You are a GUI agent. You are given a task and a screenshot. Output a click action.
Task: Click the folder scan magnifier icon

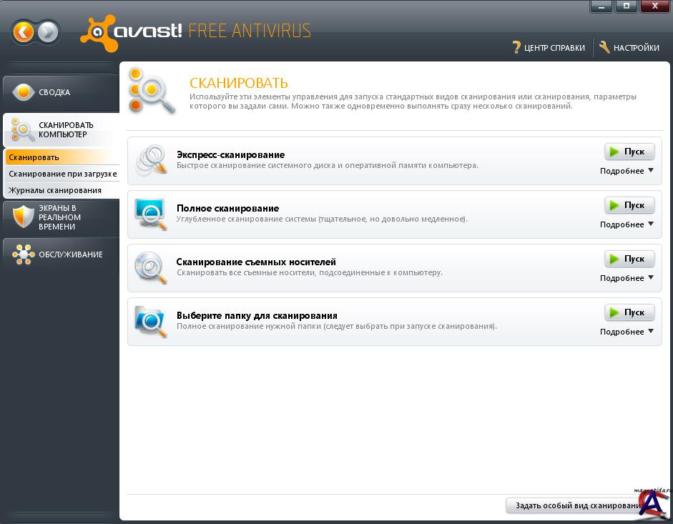(x=151, y=322)
